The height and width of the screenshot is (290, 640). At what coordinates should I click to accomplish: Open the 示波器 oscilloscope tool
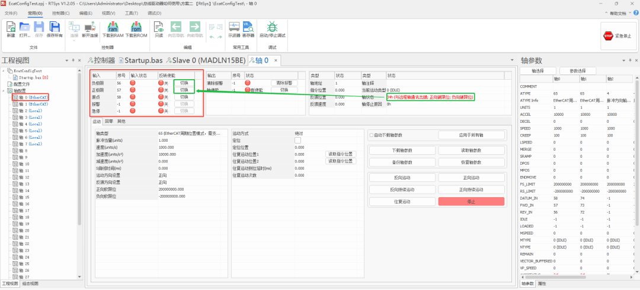click(x=234, y=27)
